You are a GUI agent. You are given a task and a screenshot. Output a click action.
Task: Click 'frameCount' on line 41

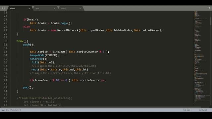pos(43,80)
